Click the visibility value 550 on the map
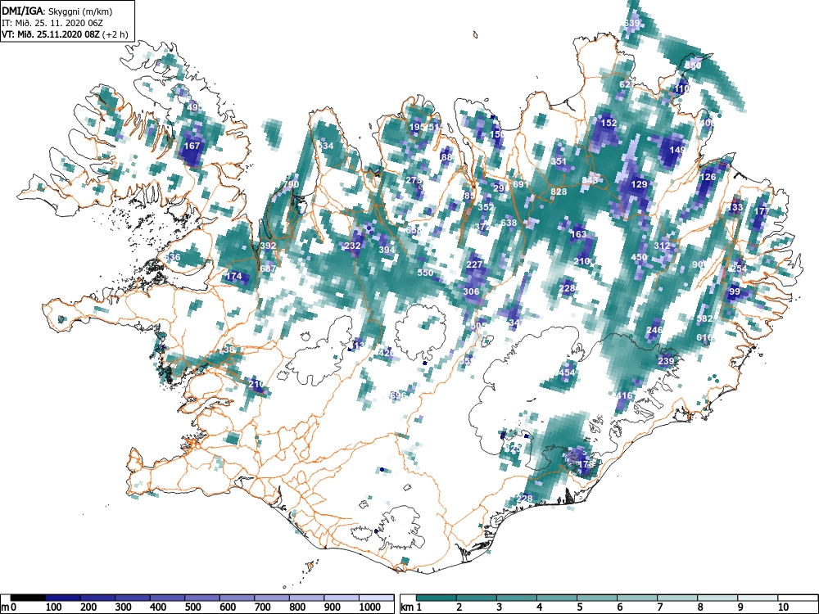Screen dimensions: 819x614 pos(425,273)
